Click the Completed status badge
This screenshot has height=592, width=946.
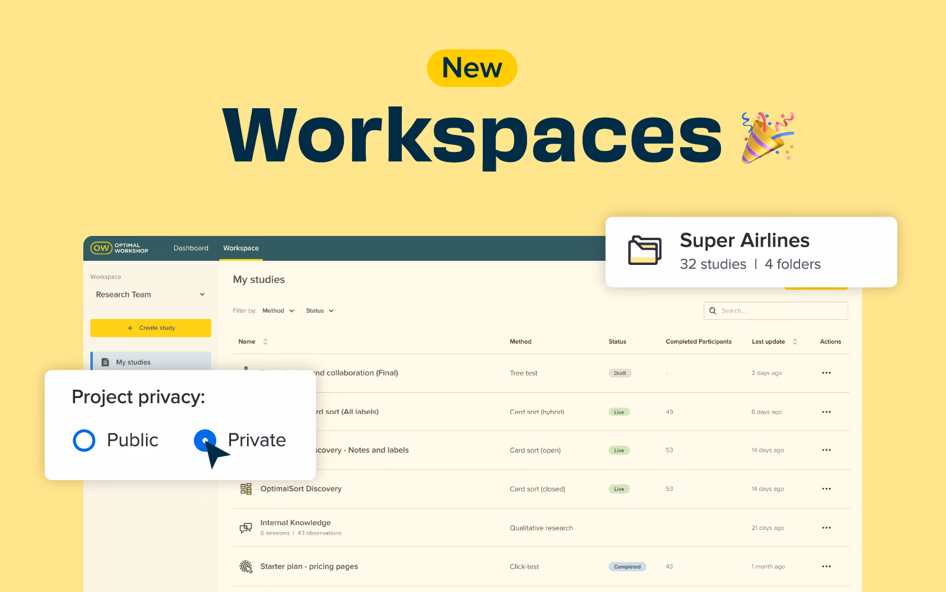(x=627, y=567)
